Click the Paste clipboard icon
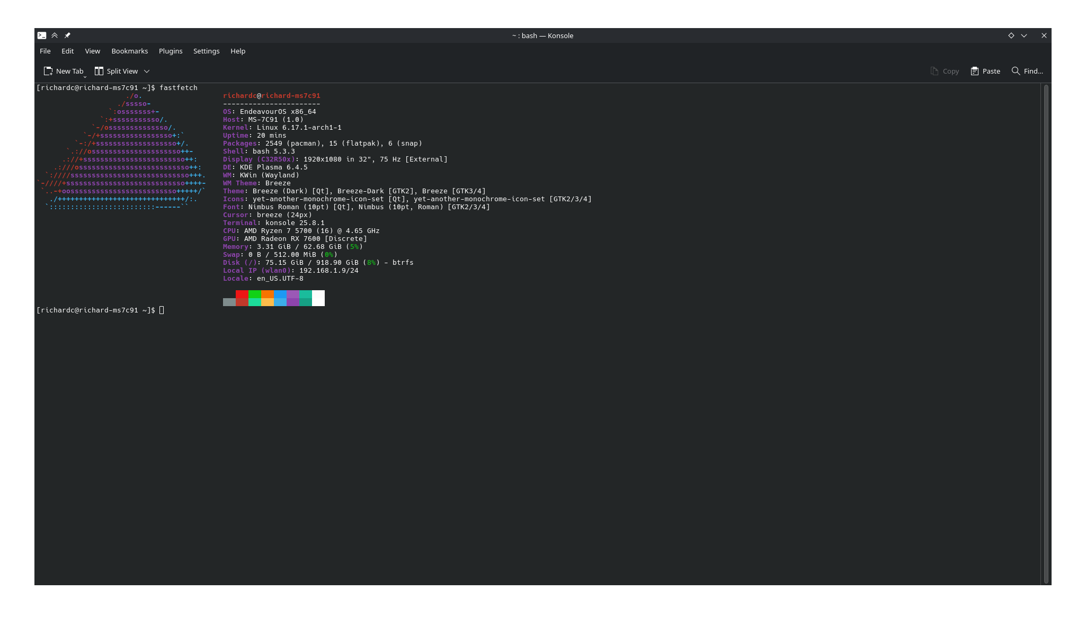Image resolution: width=1086 pixels, height=626 pixels. point(975,71)
